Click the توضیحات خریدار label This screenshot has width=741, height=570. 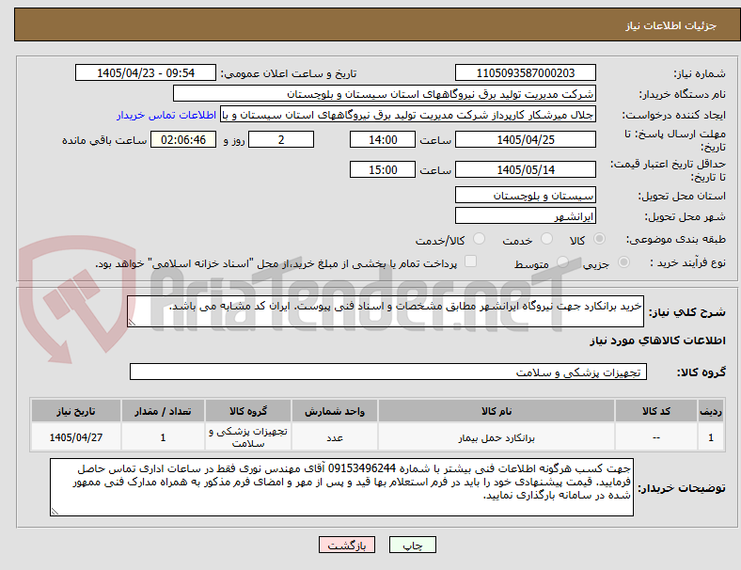tap(682, 488)
